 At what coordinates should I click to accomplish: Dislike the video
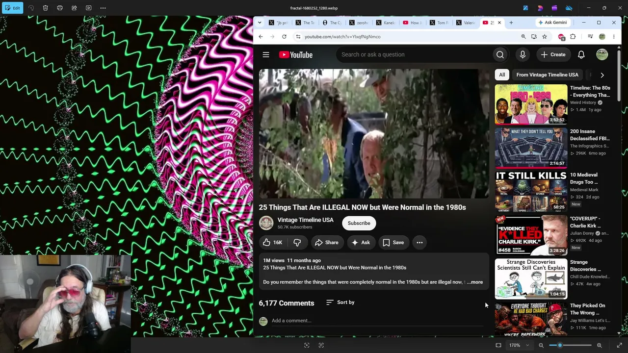click(x=297, y=243)
